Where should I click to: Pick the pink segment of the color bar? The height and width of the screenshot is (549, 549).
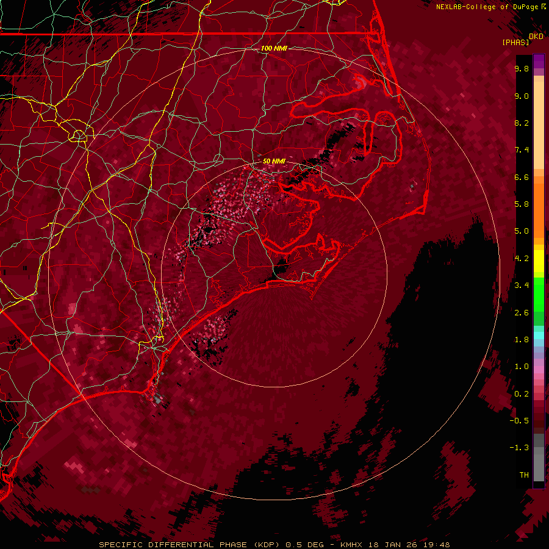539,369
